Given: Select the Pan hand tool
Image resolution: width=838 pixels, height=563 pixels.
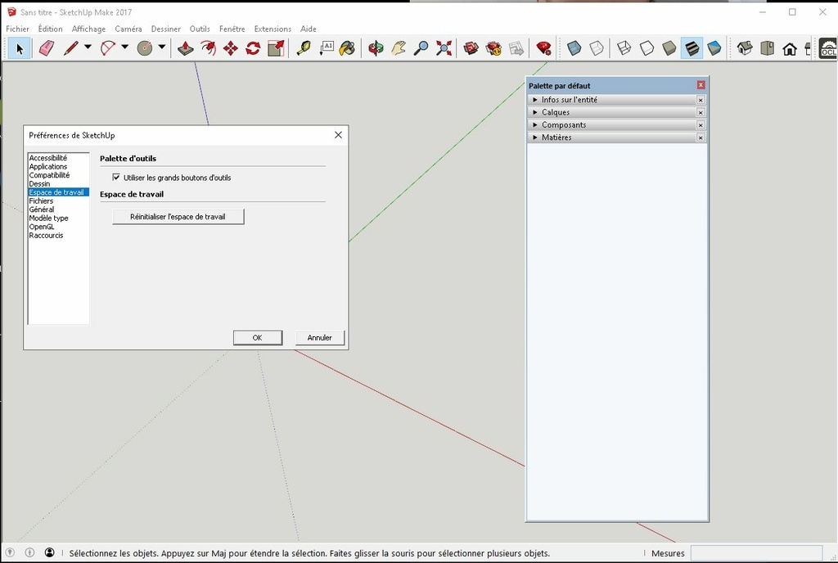Looking at the screenshot, I should [x=399, y=48].
